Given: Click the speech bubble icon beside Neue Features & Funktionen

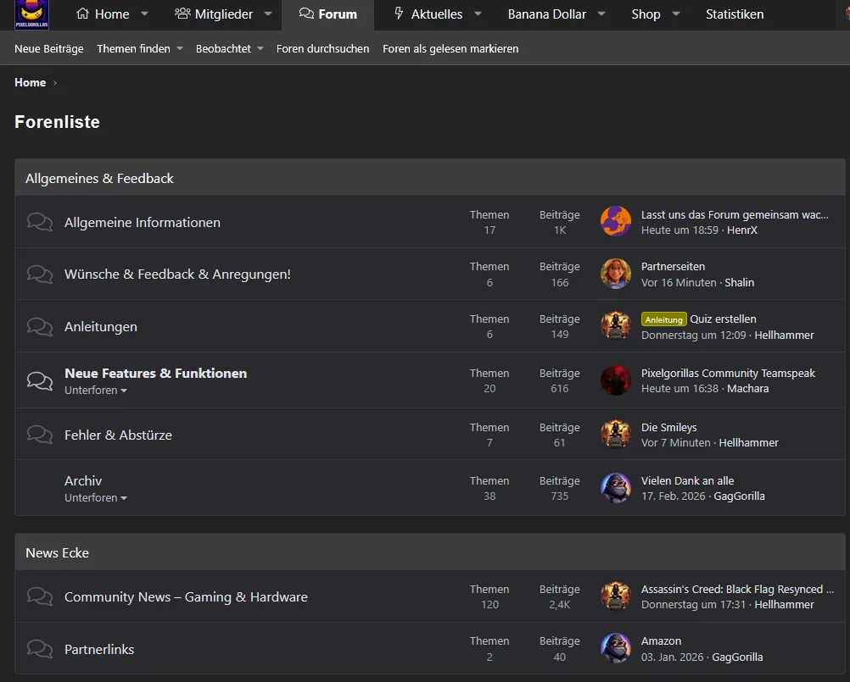Looking at the screenshot, I should point(40,380).
